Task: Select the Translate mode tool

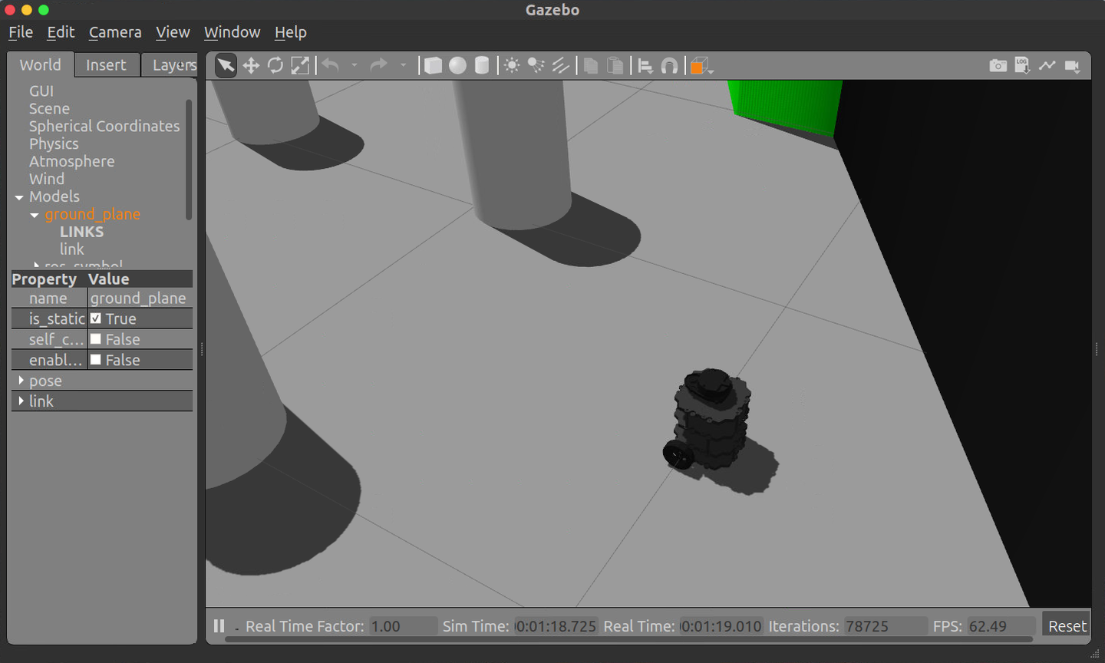Action: pyautogui.click(x=251, y=65)
